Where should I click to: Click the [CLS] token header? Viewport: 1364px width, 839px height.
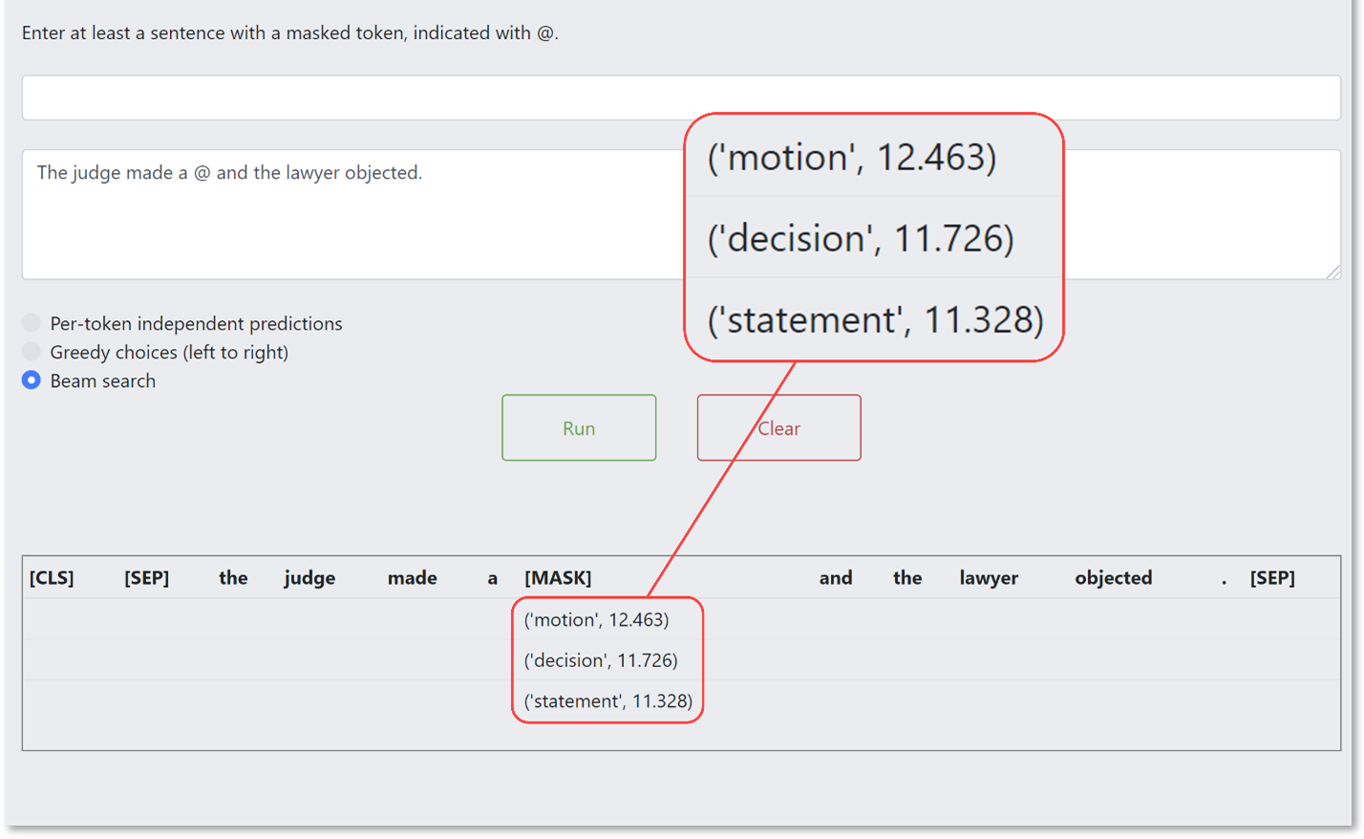[52, 578]
